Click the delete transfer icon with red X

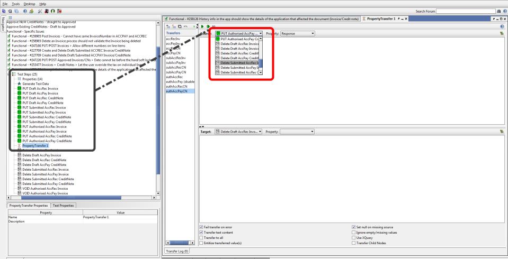pyautogui.click(x=174, y=26)
